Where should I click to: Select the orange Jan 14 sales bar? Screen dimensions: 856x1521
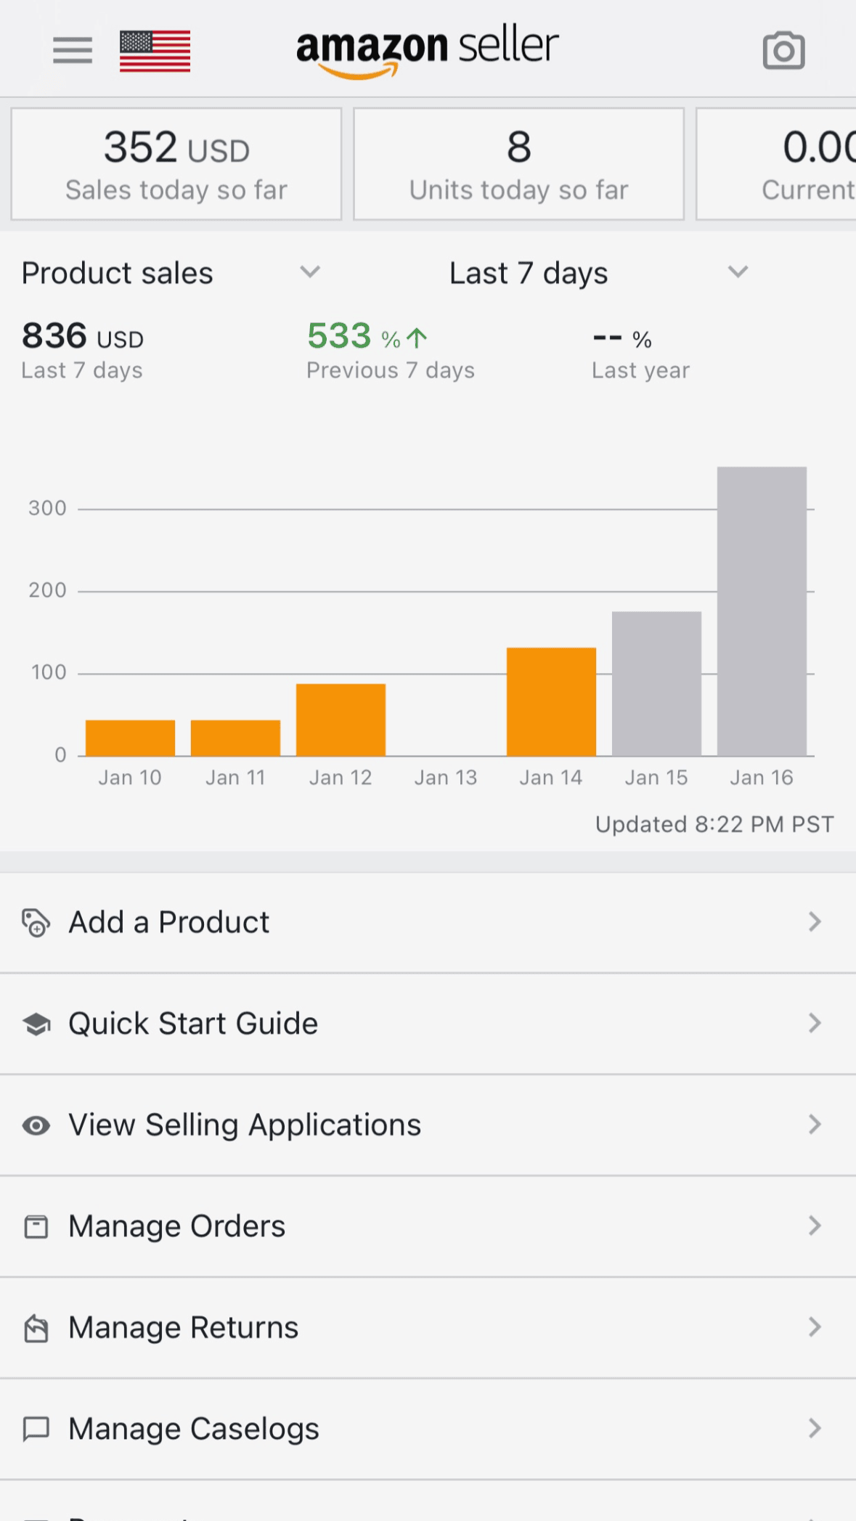pyautogui.click(x=551, y=701)
